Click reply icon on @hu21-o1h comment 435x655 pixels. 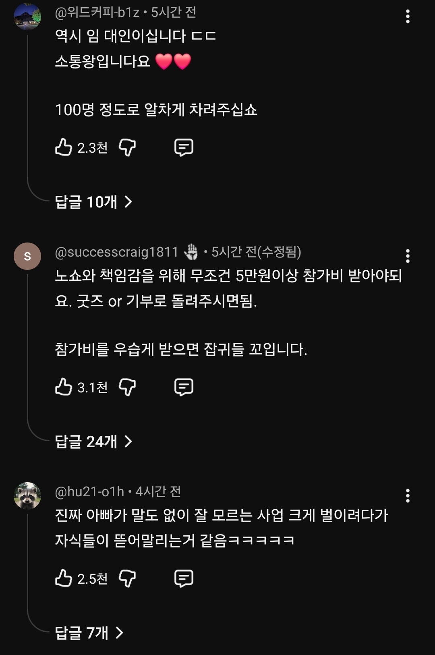184,578
